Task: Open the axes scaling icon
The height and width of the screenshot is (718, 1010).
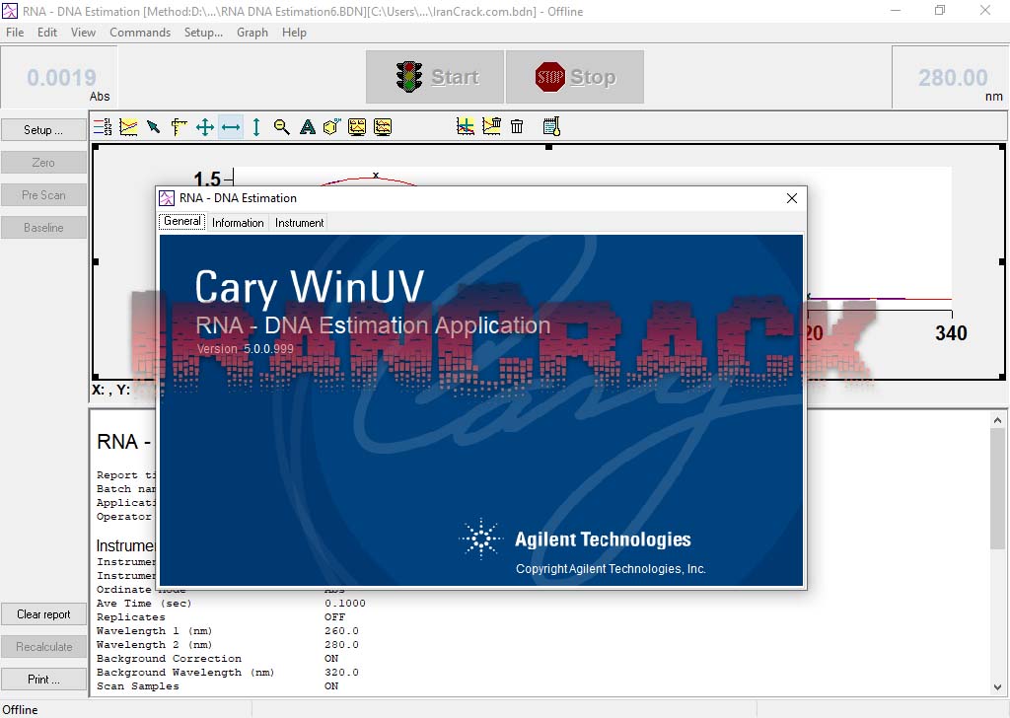Action: pos(127,126)
